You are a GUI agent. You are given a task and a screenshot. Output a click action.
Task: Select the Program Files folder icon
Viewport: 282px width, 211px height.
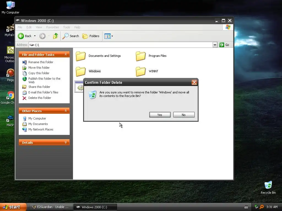[x=140, y=56]
